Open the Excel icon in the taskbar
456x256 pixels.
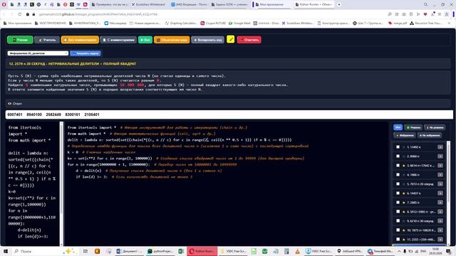(x=180, y=251)
